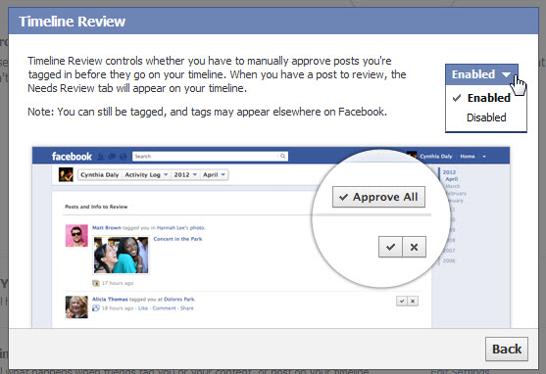This screenshot has height=374, width=546.
Task: Click the large X reject icon
Action: [414, 247]
